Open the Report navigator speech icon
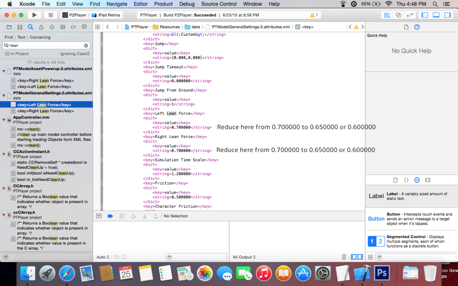This screenshot has height=286, width=458. coord(84,27)
